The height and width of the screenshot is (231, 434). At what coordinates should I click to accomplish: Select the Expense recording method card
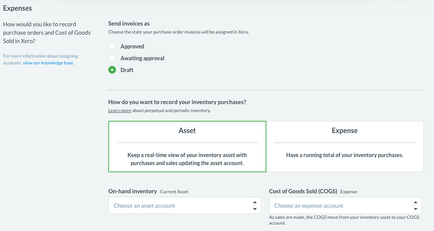coord(345,147)
